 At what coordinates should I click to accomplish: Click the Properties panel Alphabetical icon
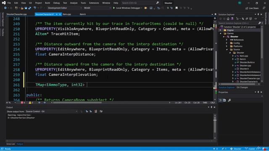pos(224,100)
